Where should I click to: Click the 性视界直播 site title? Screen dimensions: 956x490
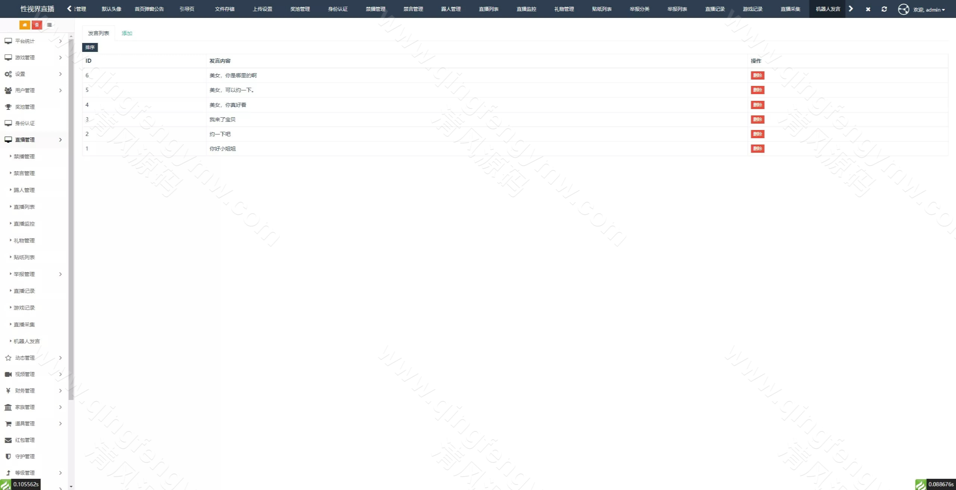pos(37,9)
